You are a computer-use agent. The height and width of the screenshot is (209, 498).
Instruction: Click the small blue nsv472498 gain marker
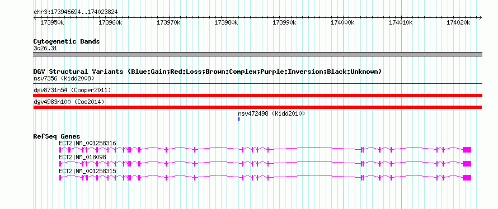(x=239, y=119)
